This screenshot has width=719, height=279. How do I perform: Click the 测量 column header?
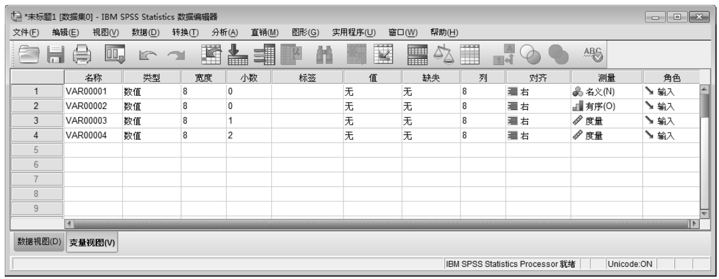pos(607,77)
